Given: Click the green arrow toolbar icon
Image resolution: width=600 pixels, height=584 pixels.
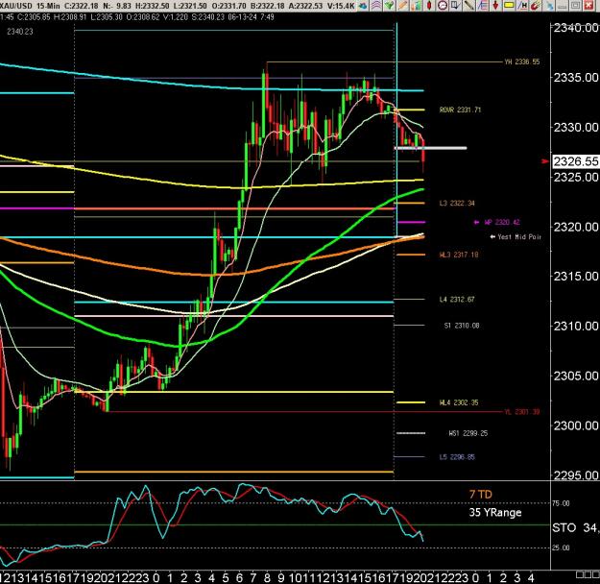Looking at the screenshot, I should [389, 6].
